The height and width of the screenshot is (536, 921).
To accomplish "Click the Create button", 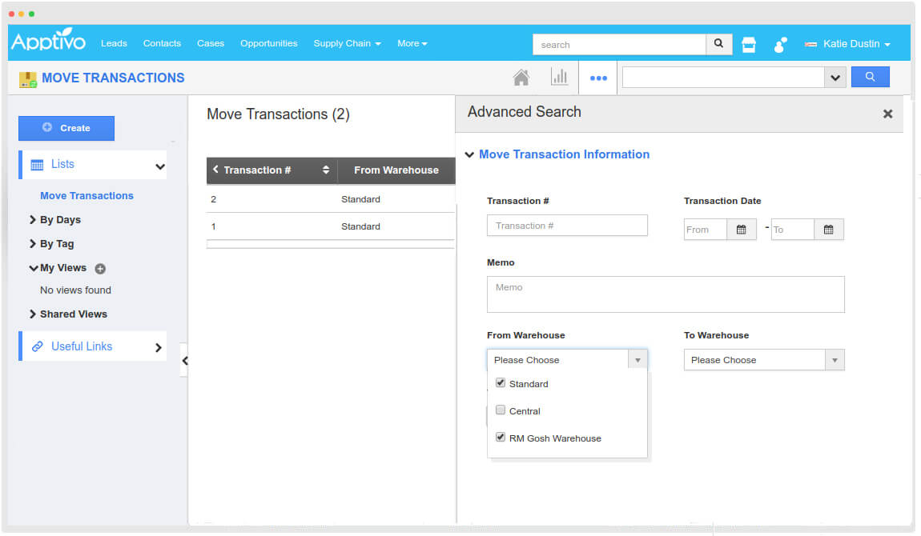I will pyautogui.click(x=66, y=128).
